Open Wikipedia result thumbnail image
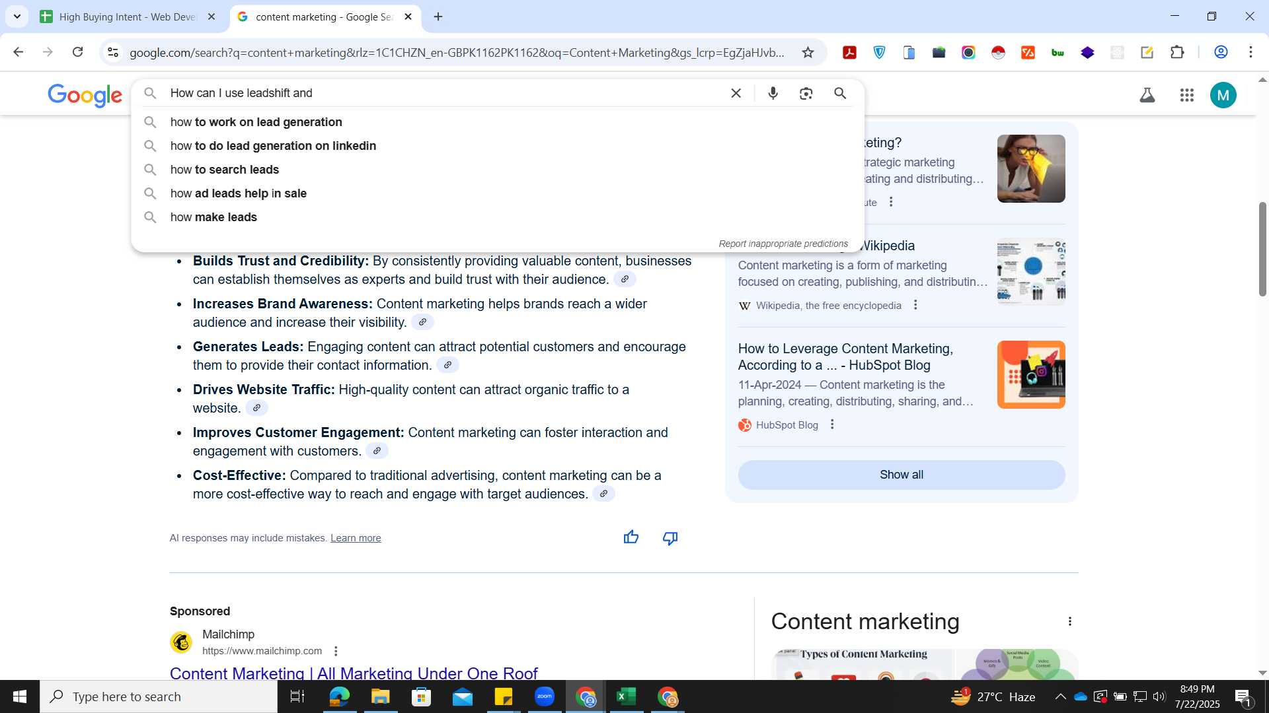The width and height of the screenshot is (1269, 713). tap(1031, 271)
